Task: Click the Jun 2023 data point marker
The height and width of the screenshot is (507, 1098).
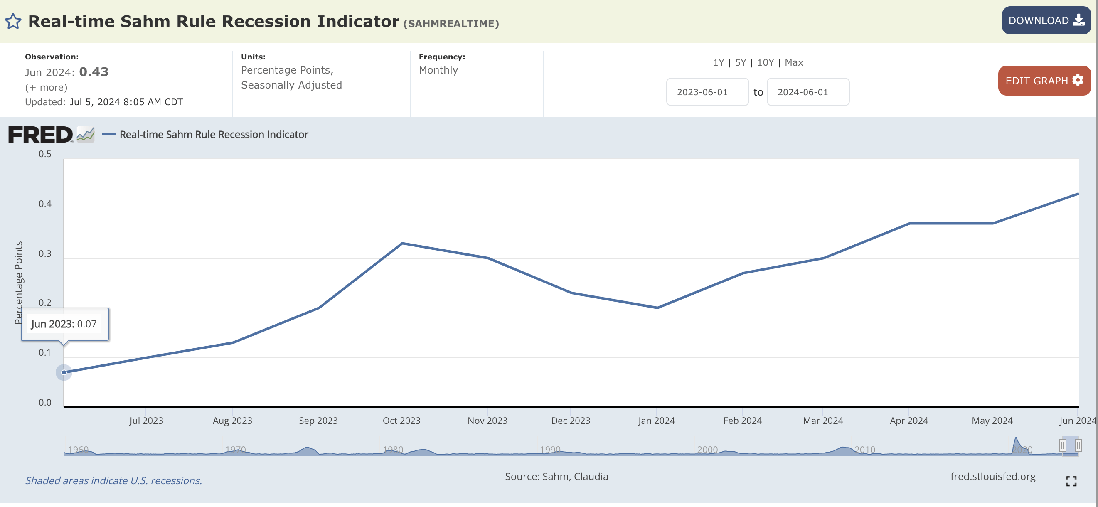Action: (64, 372)
